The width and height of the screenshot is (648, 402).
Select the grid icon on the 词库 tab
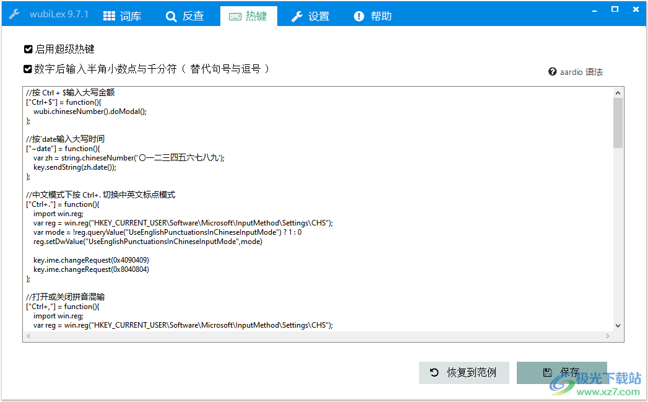(109, 16)
